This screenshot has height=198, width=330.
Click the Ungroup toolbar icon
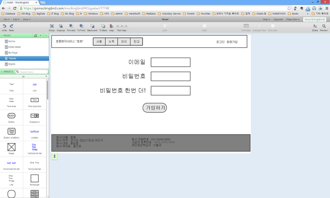[x=61, y=26]
